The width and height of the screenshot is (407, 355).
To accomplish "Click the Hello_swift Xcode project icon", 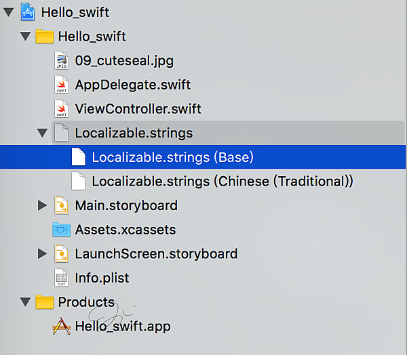I will [28, 12].
